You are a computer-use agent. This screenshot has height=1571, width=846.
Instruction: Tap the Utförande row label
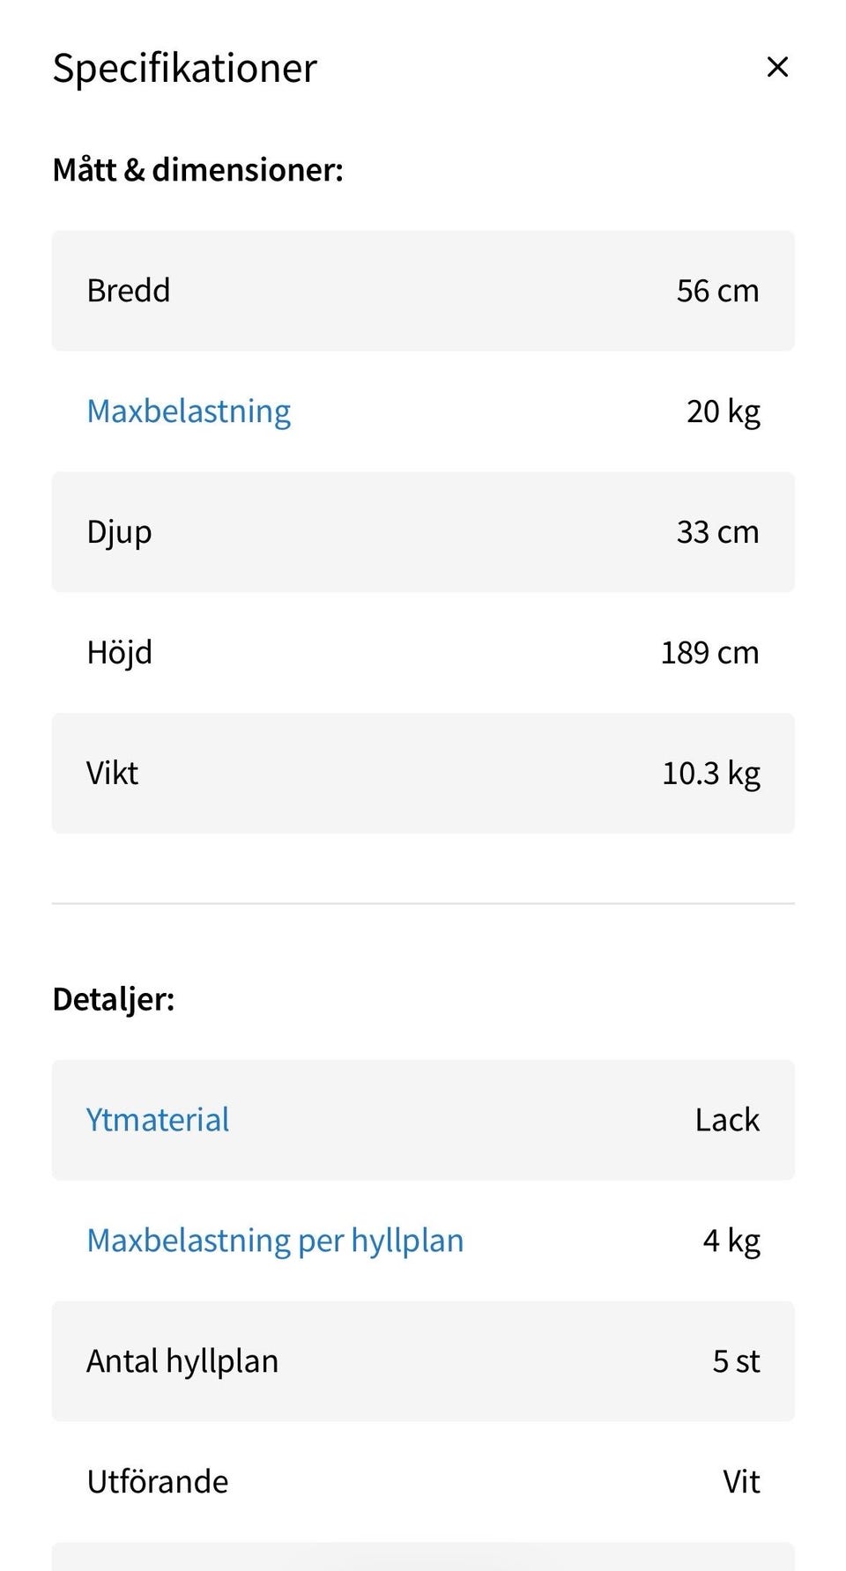(158, 1482)
